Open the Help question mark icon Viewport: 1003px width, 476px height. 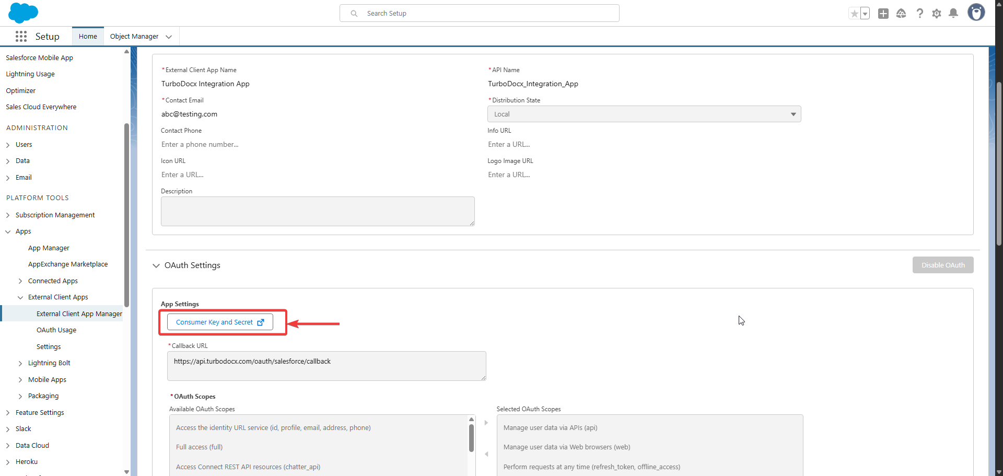(919, 14)
